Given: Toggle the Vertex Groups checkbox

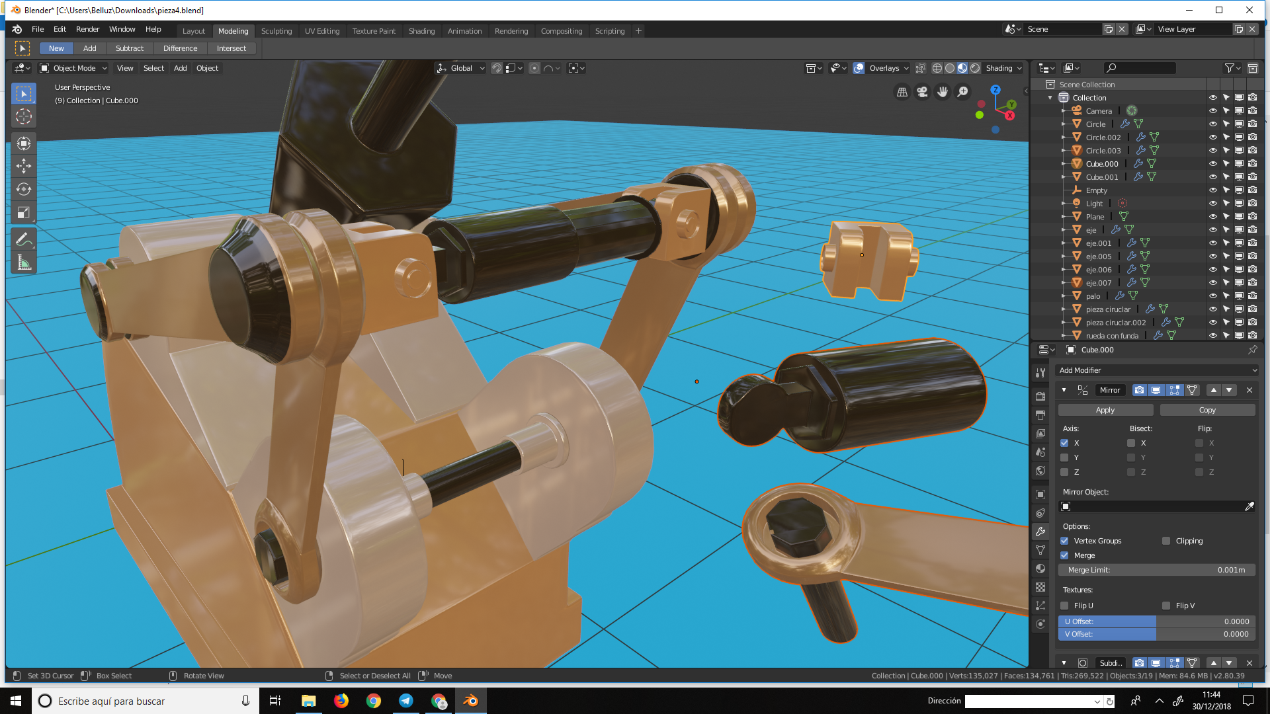Looking at the screenshot, I should pos(1064,541).
